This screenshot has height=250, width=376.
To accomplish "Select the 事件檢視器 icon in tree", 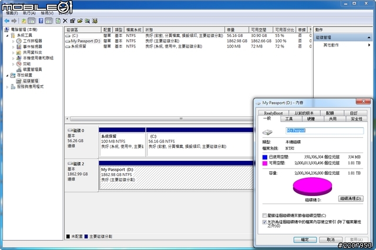I will pos(19,47).
